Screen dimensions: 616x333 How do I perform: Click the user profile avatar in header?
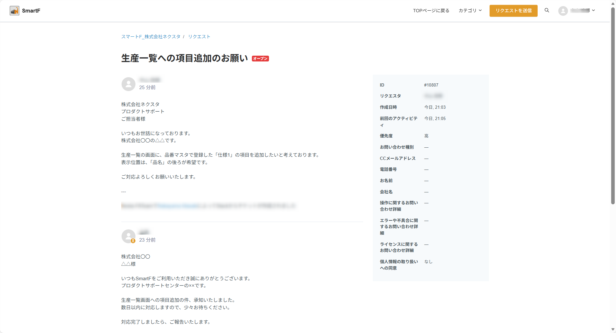click(x=563, y=11)
